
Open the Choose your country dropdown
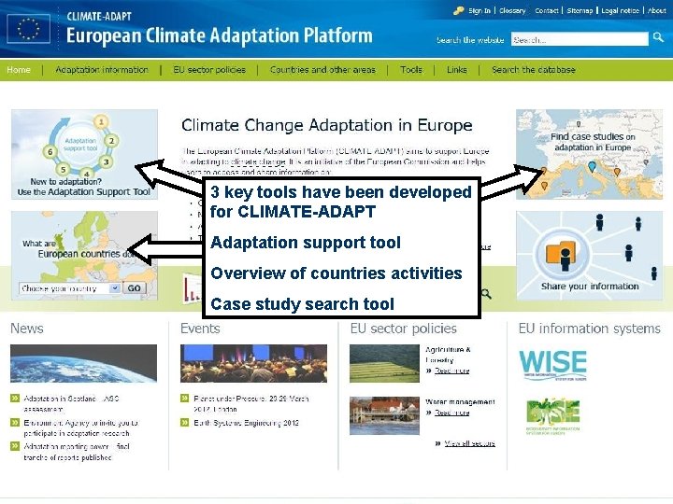pyautogui.click(x=69, y=288)
